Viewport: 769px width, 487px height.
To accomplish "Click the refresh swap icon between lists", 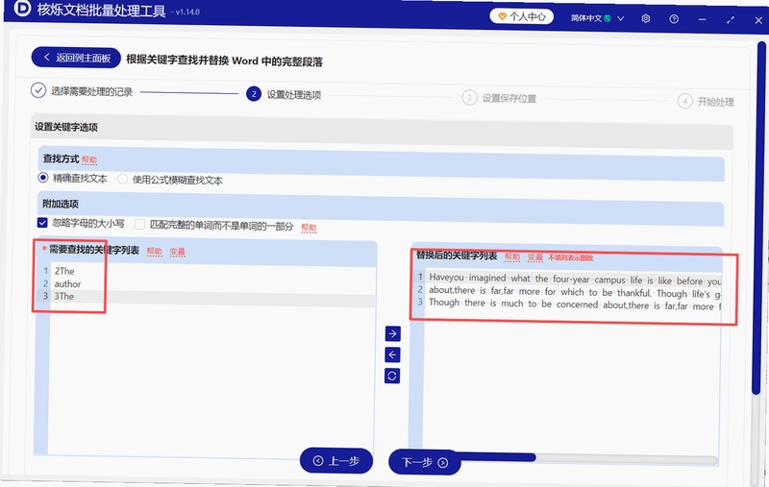I will pyautogui.click(x=392, y=376).
